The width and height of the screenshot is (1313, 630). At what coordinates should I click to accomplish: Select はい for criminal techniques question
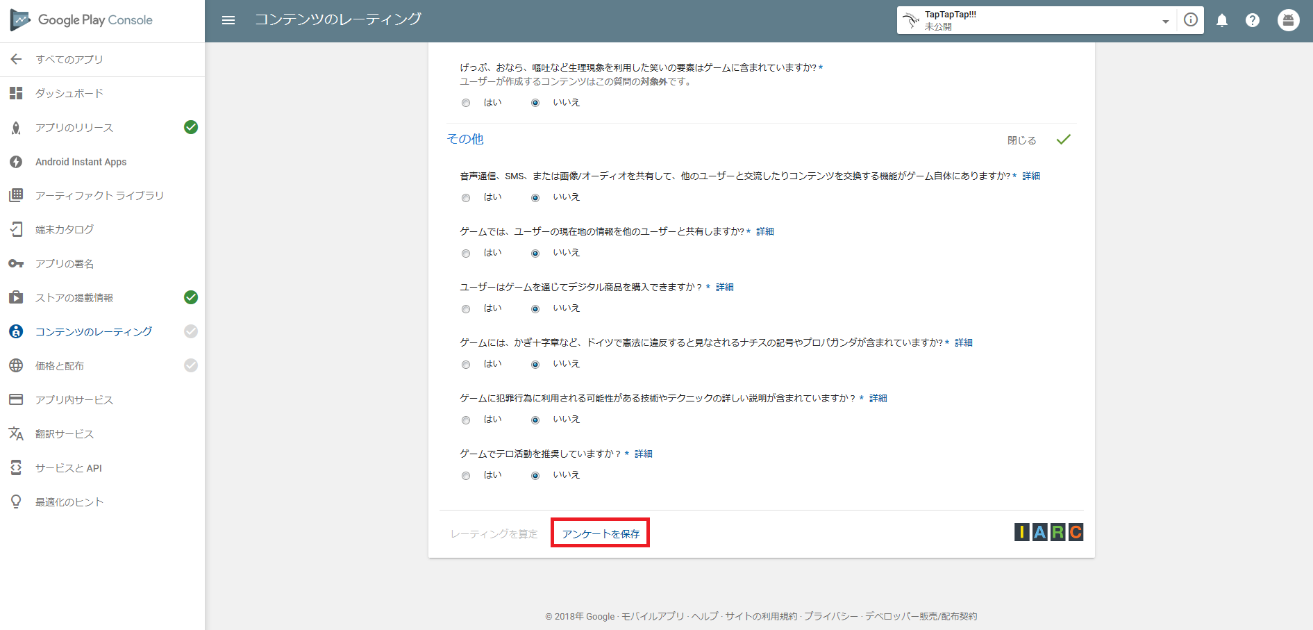[x=466, y=420]
